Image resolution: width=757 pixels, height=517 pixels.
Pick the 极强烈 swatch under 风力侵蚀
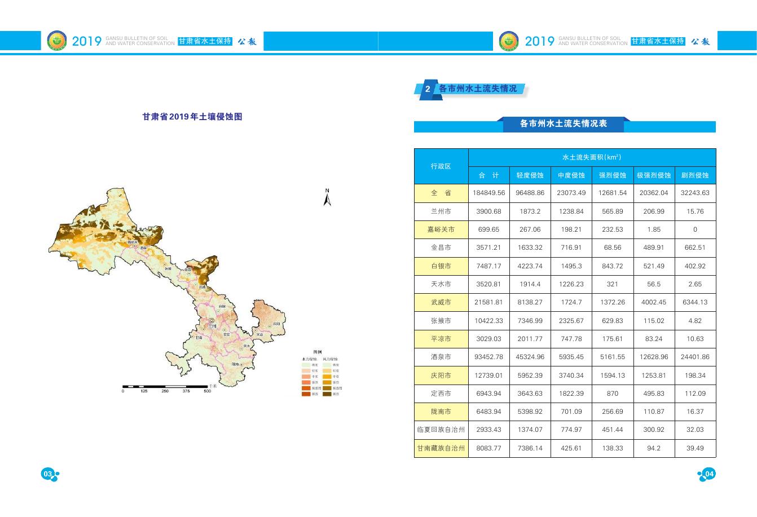coord(327,388)
